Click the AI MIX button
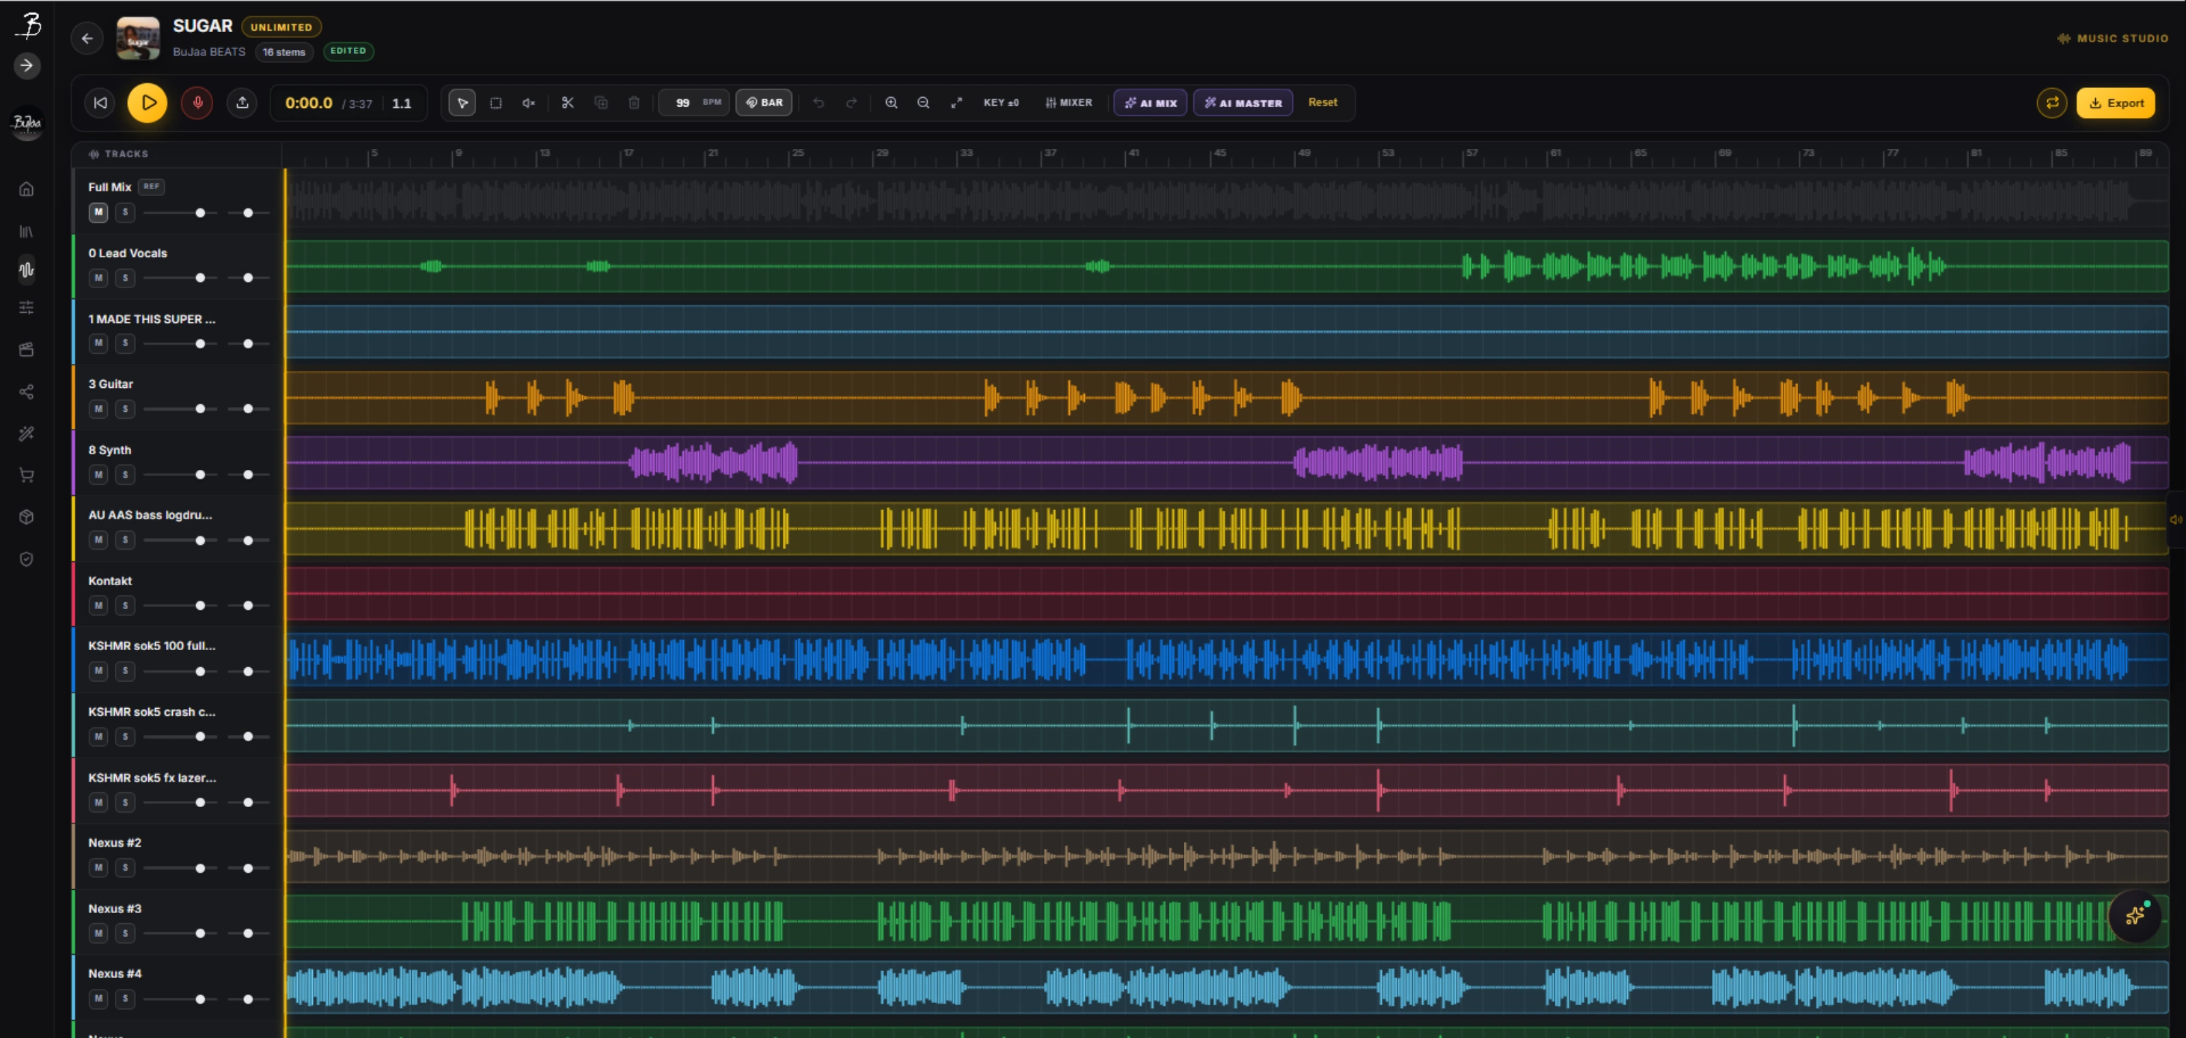 (1150, 102)
